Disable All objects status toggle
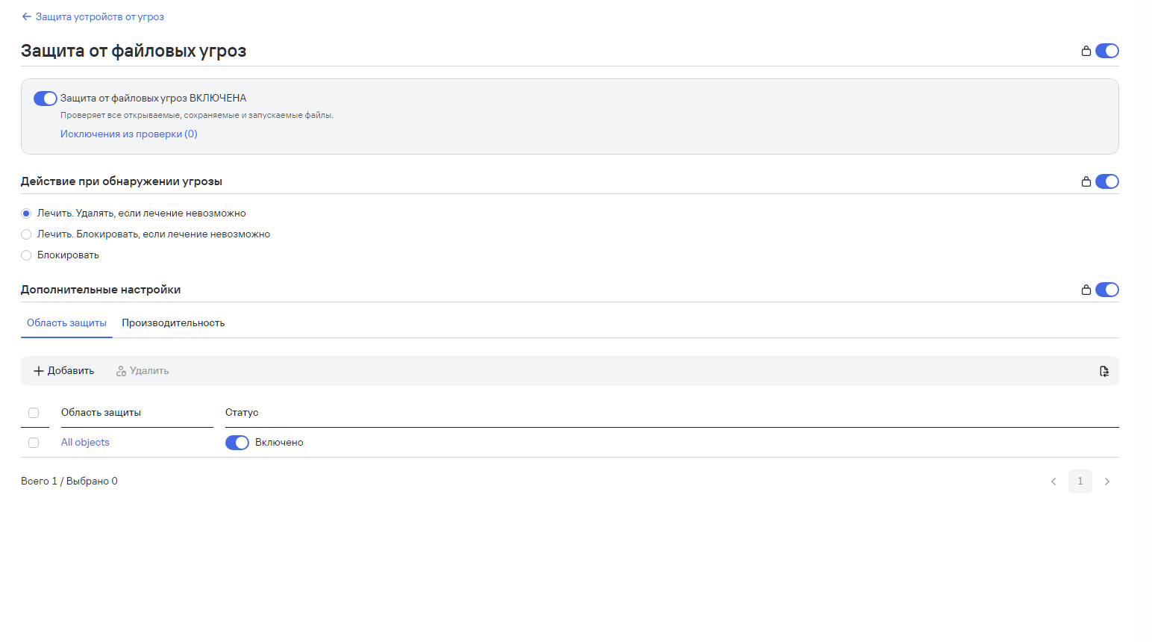Image resolution: width=1152 pixels, height=642 pixels. 237,443
